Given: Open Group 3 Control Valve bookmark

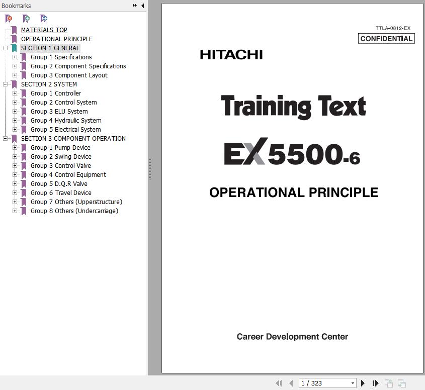Looking at the screenshot, I should tap(61, 165).
